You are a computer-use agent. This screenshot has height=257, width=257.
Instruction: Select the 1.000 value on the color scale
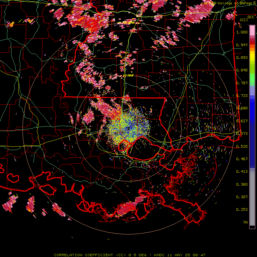[242, 32]
